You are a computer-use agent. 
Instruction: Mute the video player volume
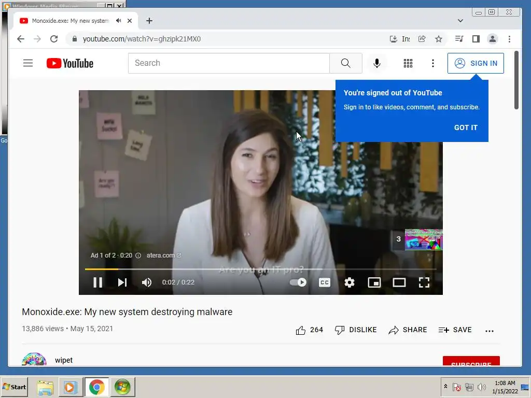coord(147,282)
